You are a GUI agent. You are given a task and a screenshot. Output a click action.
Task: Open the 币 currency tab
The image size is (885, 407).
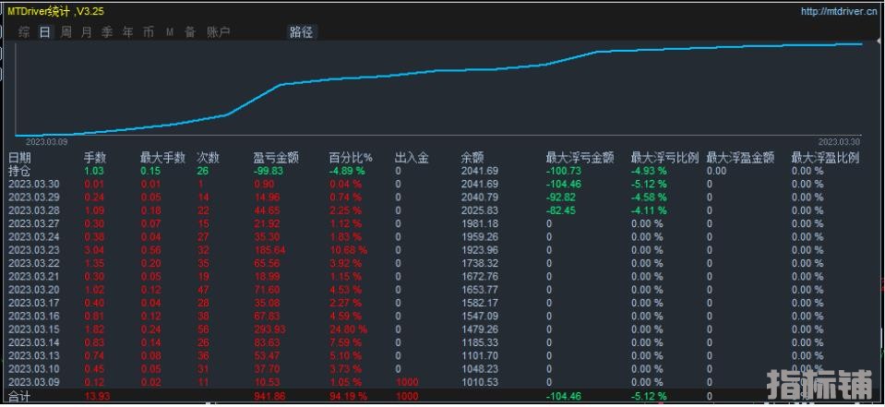(149, 32)
